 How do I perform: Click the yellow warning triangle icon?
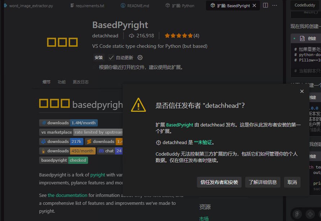pyautogui.click(x=138, y=105)
